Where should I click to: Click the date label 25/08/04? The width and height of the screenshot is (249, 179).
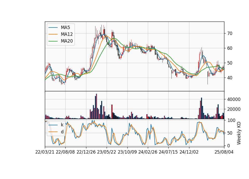[224, 152]
